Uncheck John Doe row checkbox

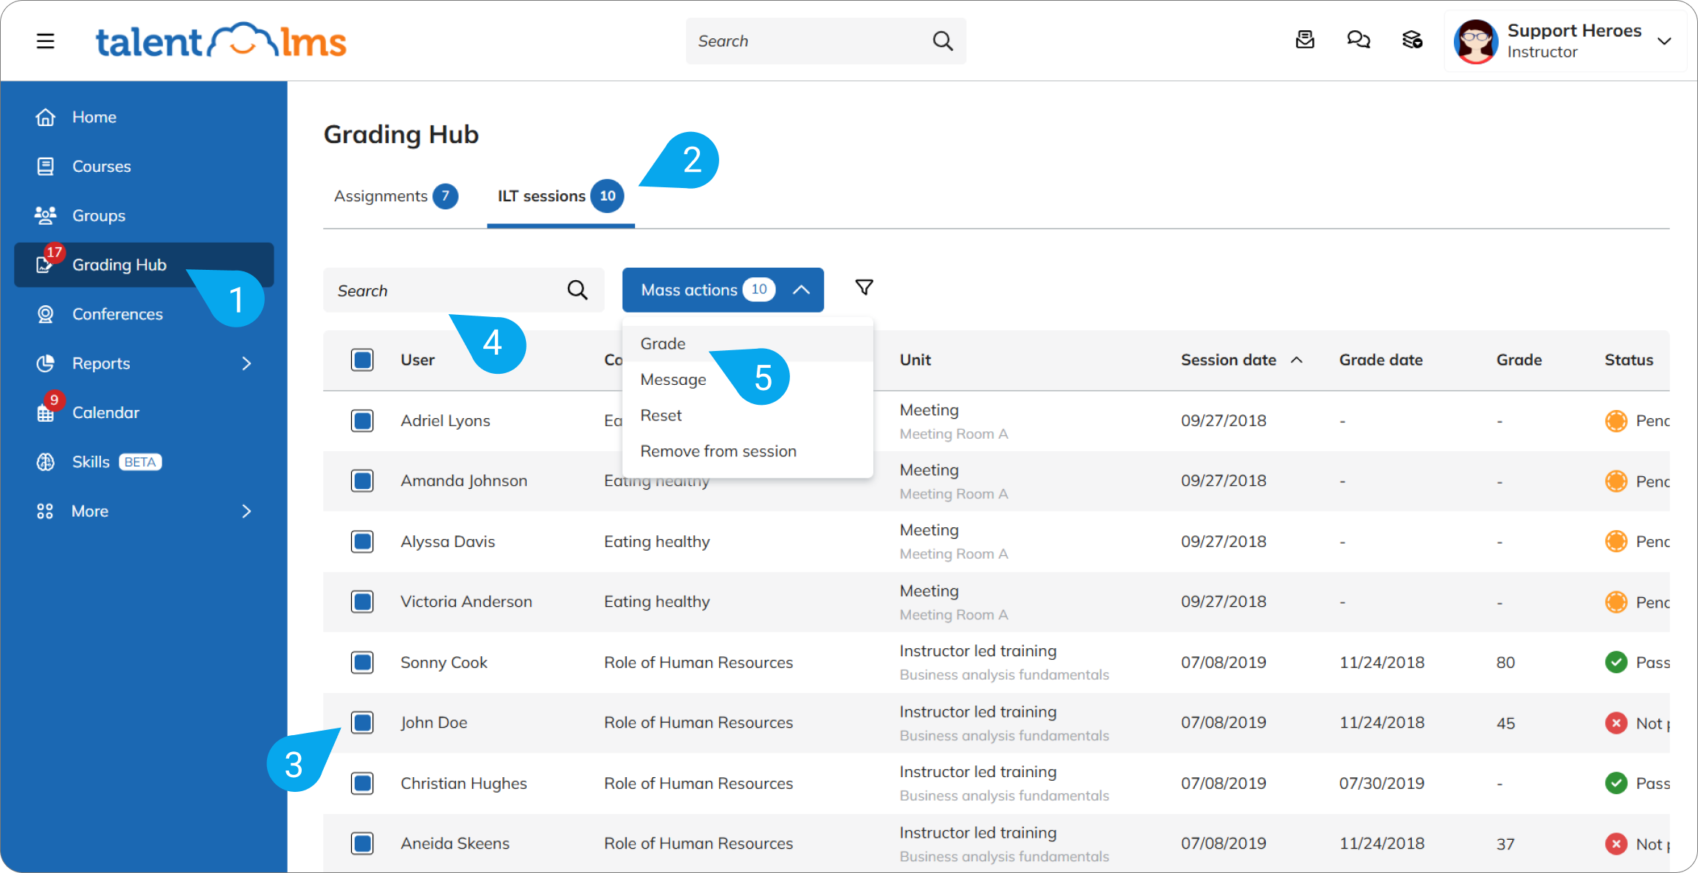[x=362, y=723]
